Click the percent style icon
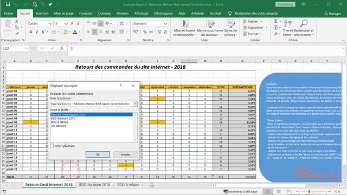Viewport: 347px width, 195px height. point(145,32)
